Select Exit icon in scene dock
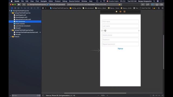This screenshot has height=97, width=173. pos(124,12)
